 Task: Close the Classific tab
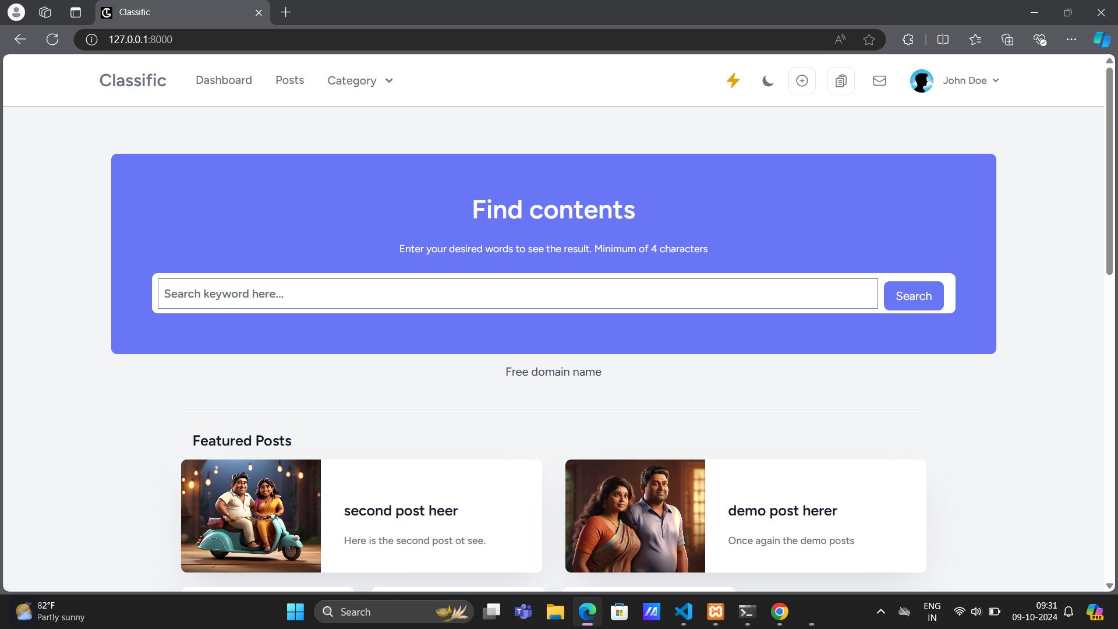point(259,12)
